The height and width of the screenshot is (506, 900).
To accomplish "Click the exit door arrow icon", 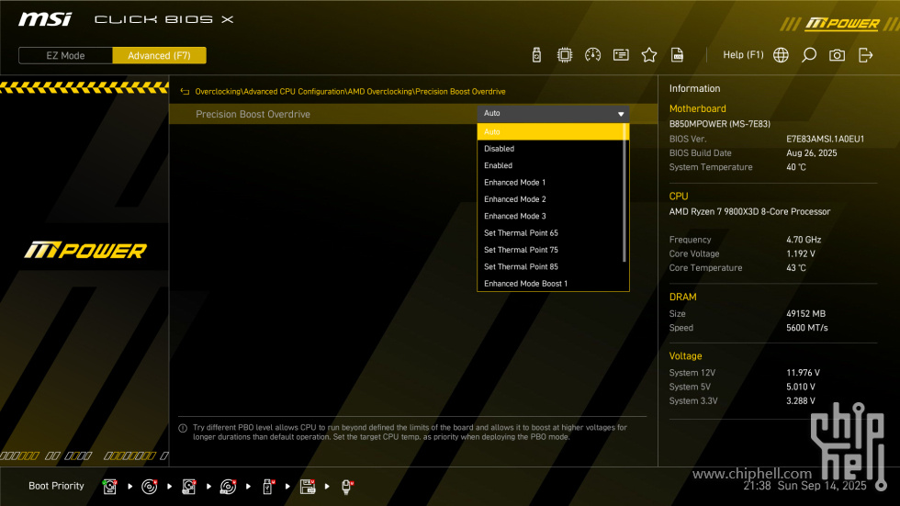I will coord(865,55).
